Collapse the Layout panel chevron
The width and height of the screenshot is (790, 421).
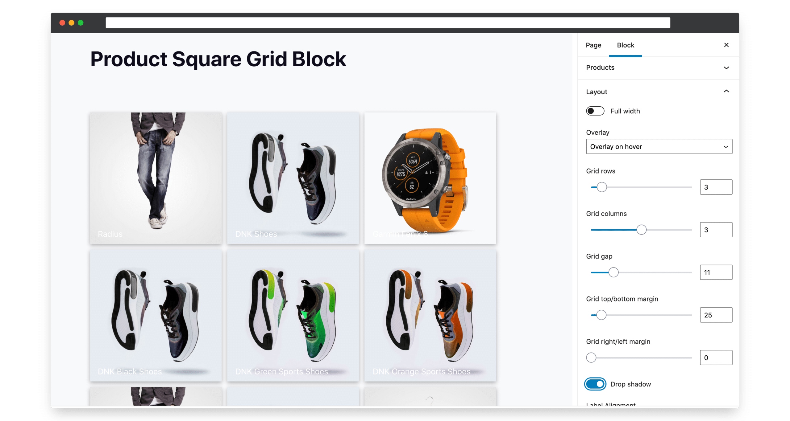click(726, 92)
